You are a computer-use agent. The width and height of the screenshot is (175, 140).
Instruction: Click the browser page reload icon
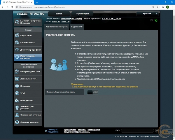(x=12, y=7)
